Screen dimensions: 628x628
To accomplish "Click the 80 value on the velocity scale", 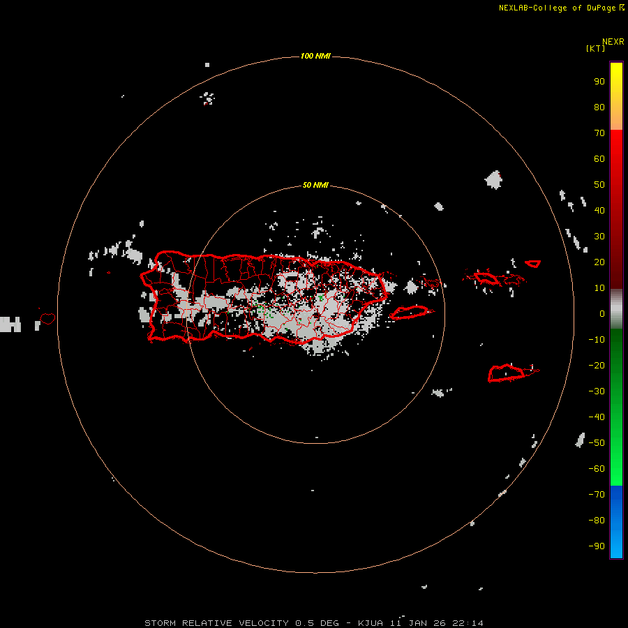I will tap(599, 107).
